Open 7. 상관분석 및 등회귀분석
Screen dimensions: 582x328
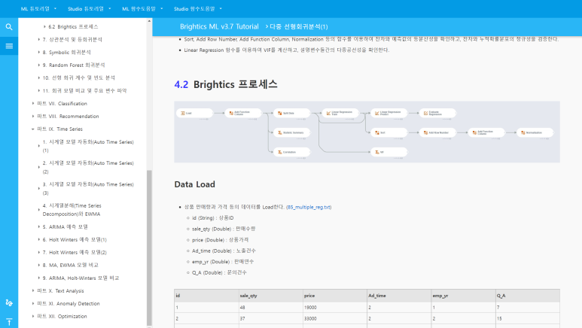pos(72,39)
